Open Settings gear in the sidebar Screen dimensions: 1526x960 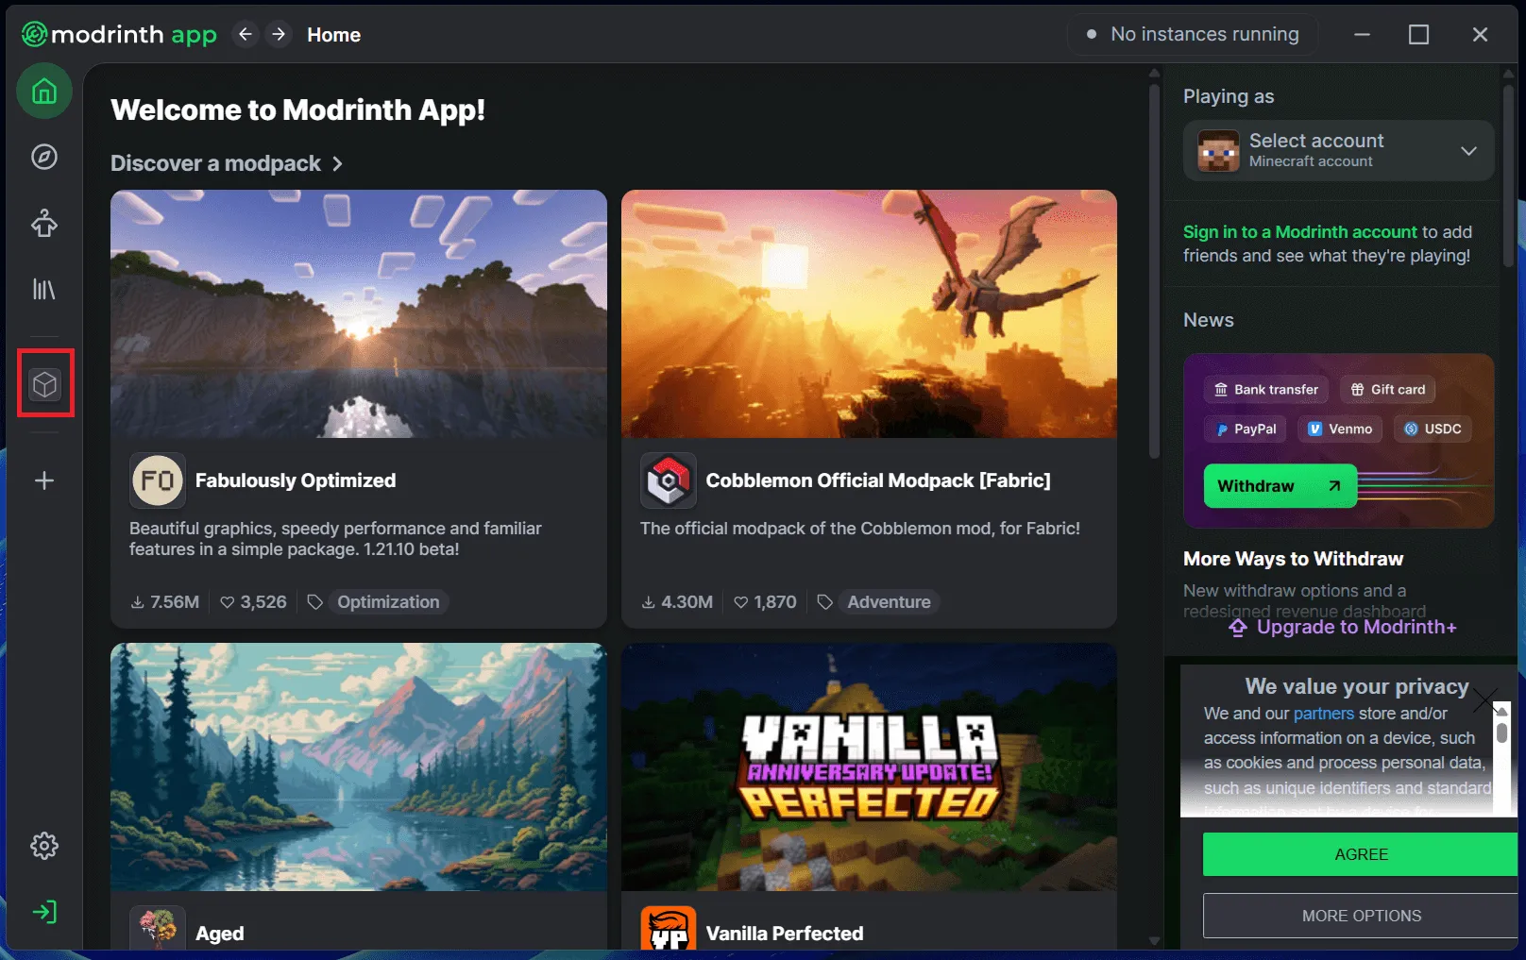pyautogui.click(x=44, y=846)
